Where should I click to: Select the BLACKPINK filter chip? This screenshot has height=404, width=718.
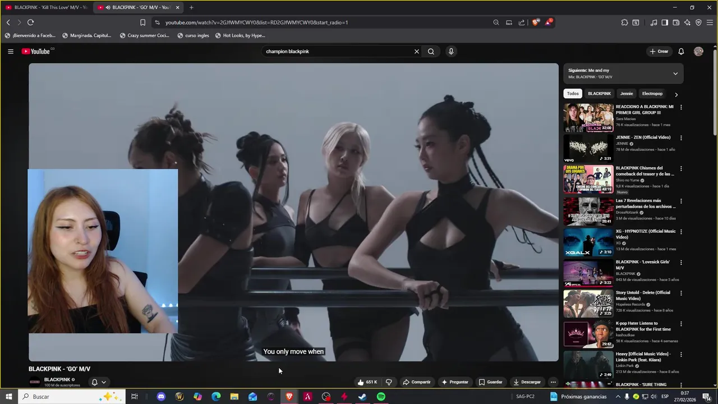(599, 94)
